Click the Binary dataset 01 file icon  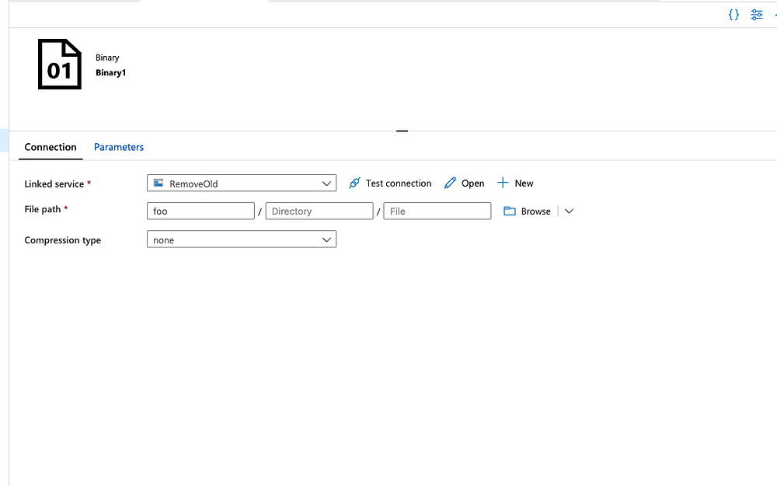tap(60, 64)
